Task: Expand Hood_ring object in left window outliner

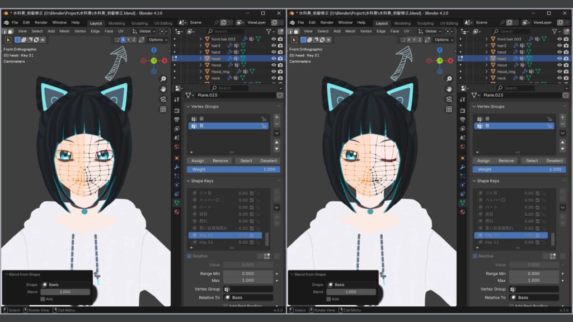Action: (x=200, y=72)
